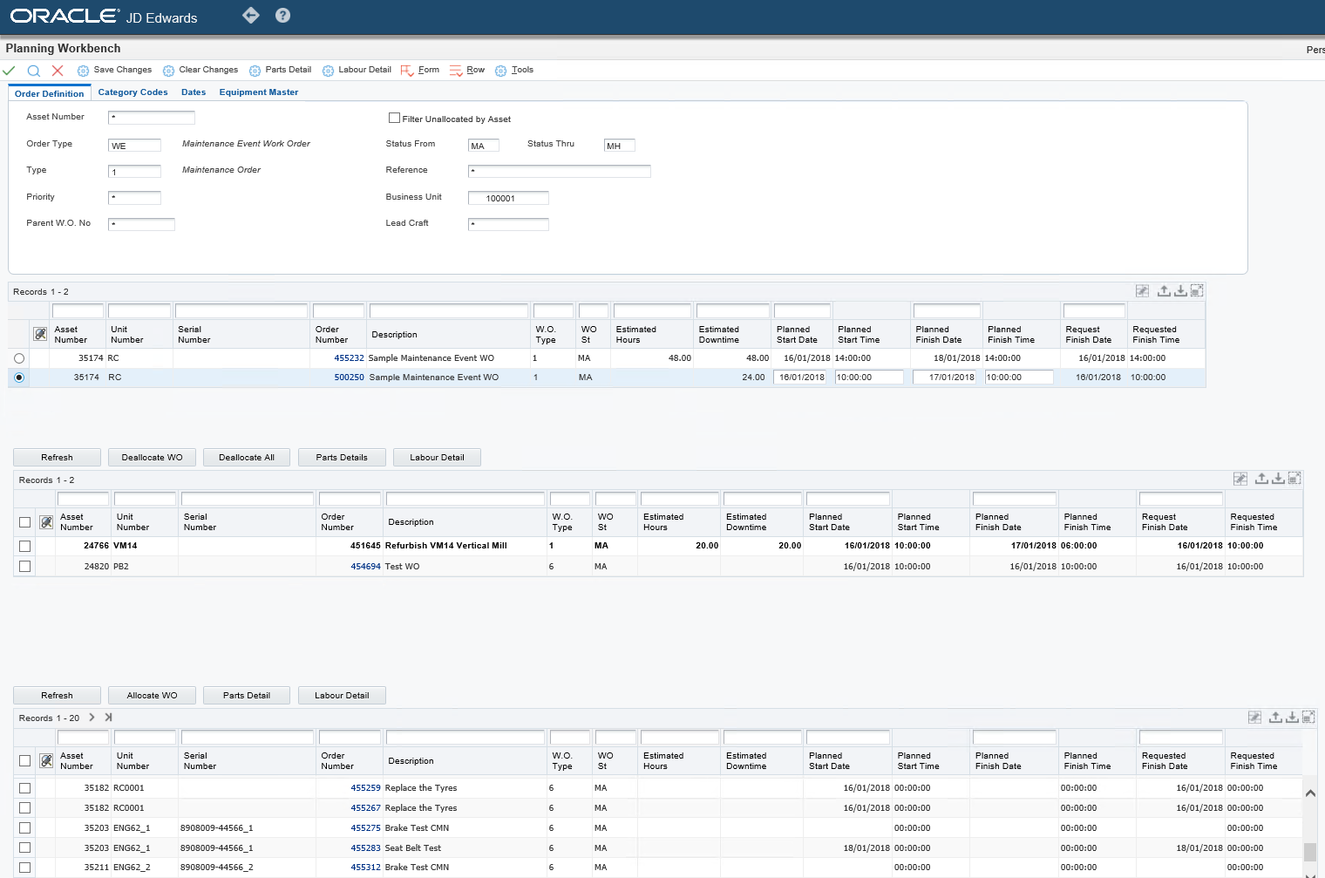Image resolution: width=1325 pixels, height=878 pixels.
Task: Maximize the top grid using its corner icon
Action: 1197,291
